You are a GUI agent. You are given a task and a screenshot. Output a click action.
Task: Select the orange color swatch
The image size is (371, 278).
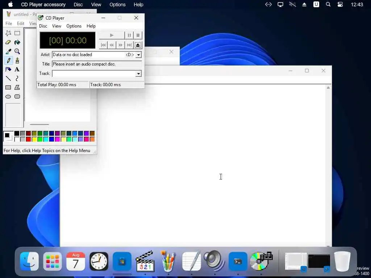coord(92,139)
